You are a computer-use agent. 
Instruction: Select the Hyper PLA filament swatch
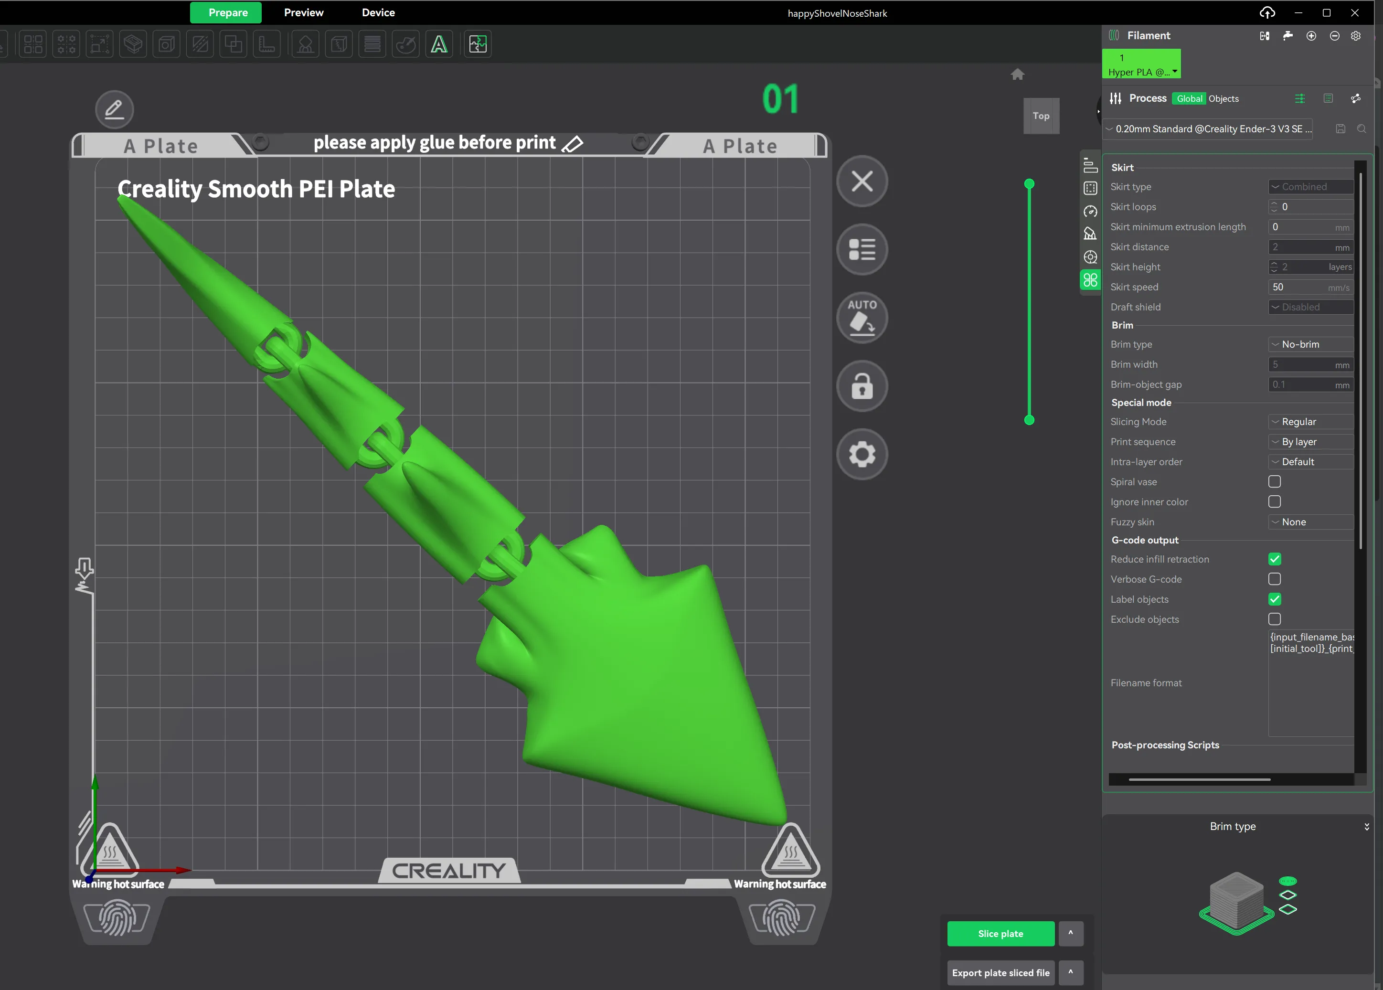[1141, 64]
